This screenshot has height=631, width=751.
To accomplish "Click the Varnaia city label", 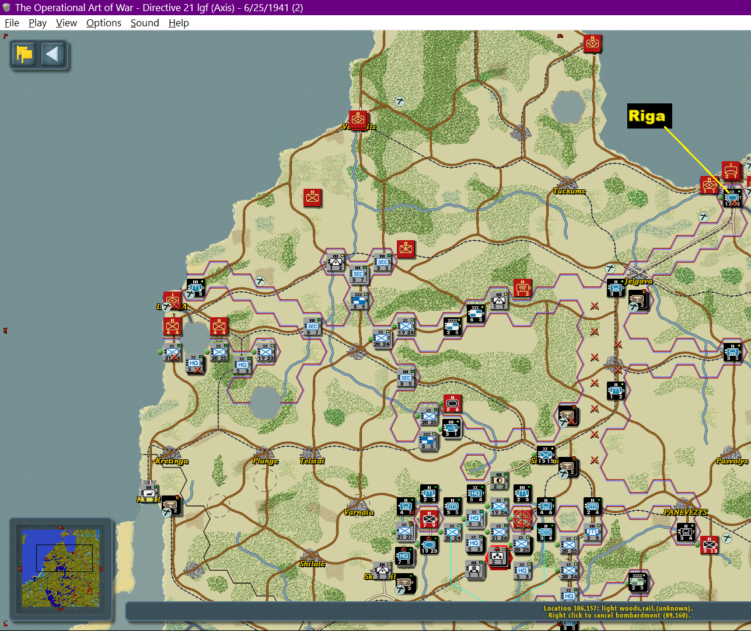I will (358, 512).
